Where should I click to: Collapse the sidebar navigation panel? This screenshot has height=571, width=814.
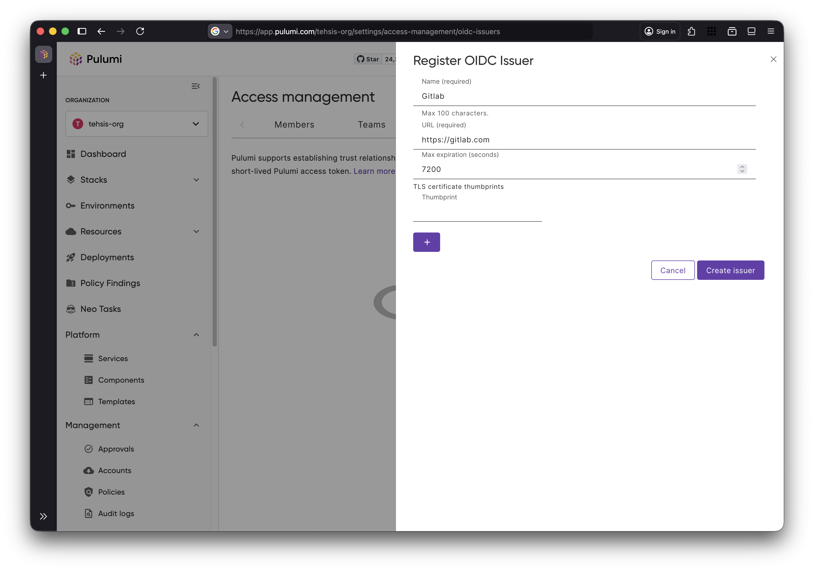[x=196, y=86]
